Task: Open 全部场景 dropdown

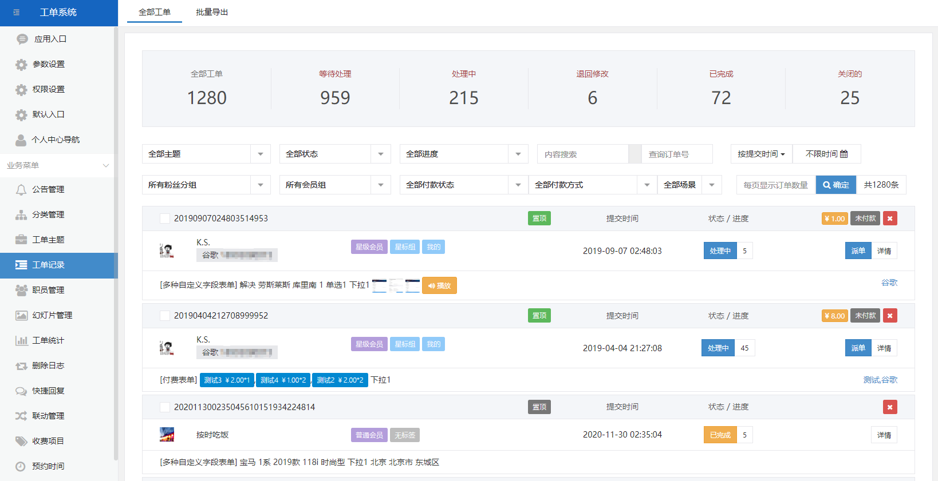Action: 689,185
